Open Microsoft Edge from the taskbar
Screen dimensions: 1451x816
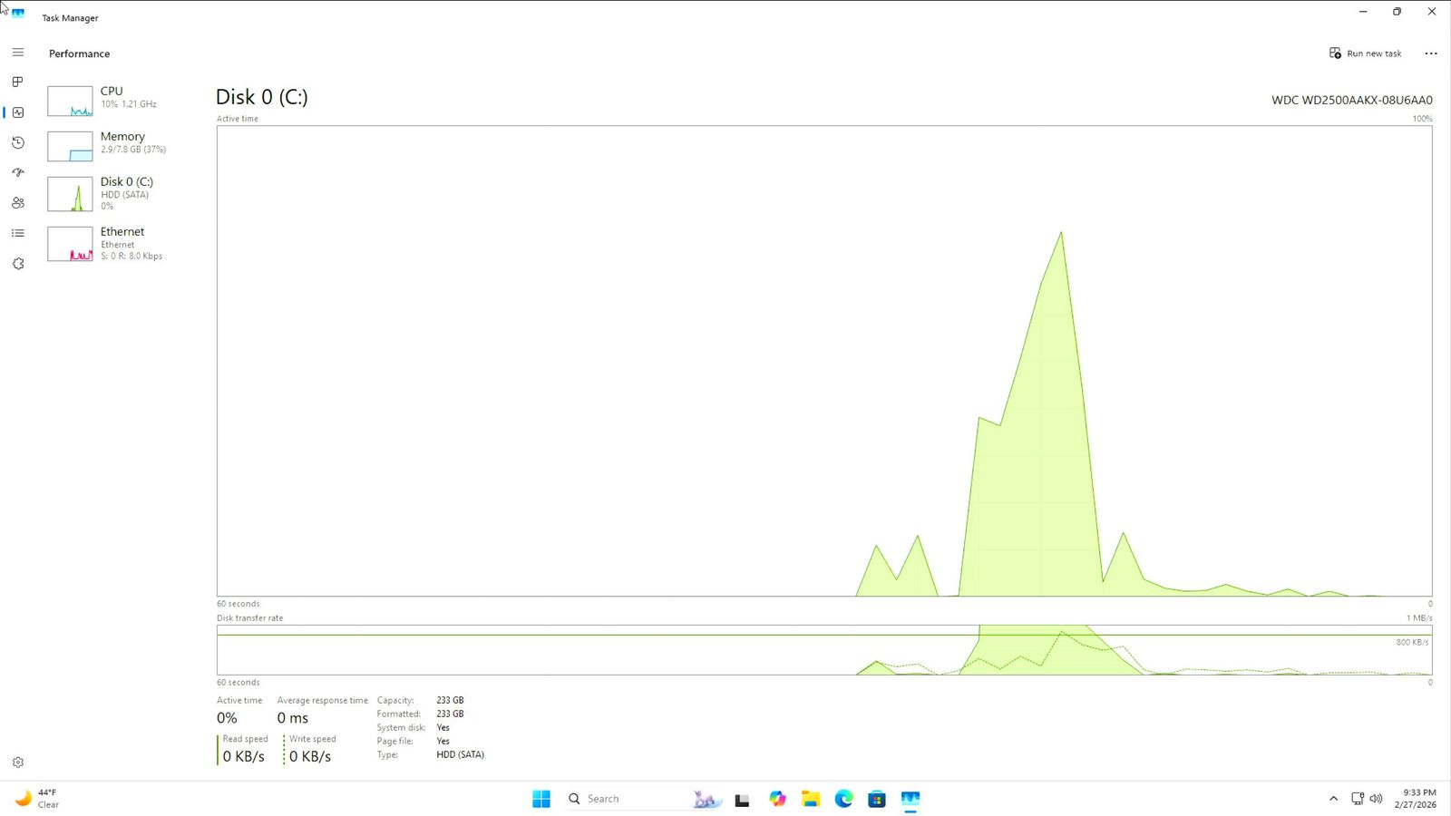coord(843,799)
